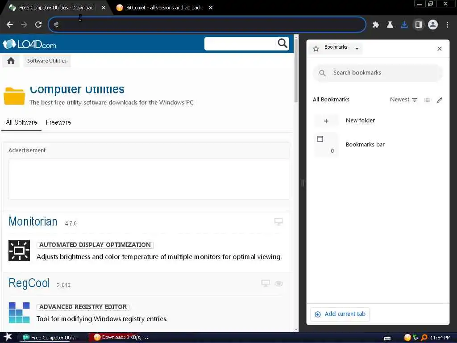This screenshot has width=457, height=343.
Task: Click the keyboard tray icon
Action: click(x=387, y=339)
